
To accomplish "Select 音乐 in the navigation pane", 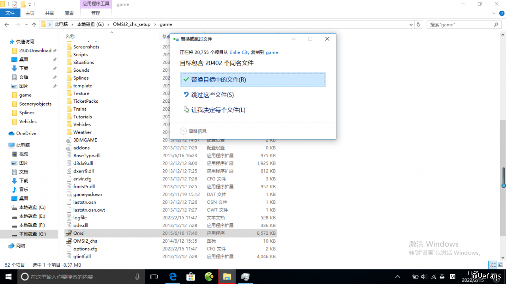I will tap(24, 189).
